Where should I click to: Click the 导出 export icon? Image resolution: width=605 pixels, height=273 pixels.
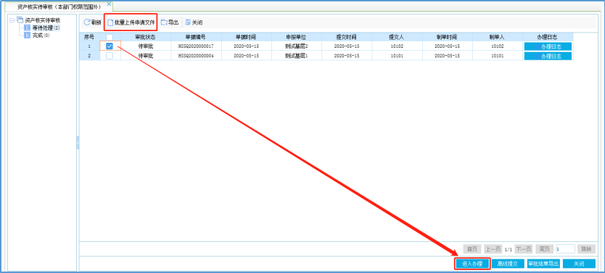point(164,22)
